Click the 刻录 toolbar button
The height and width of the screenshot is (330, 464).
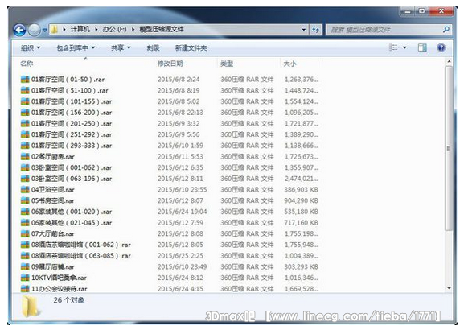click(153, 48)
